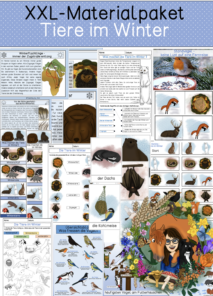
Task: Click the "Winterruhe" label on the left picture strip
Action: (13, 180)
